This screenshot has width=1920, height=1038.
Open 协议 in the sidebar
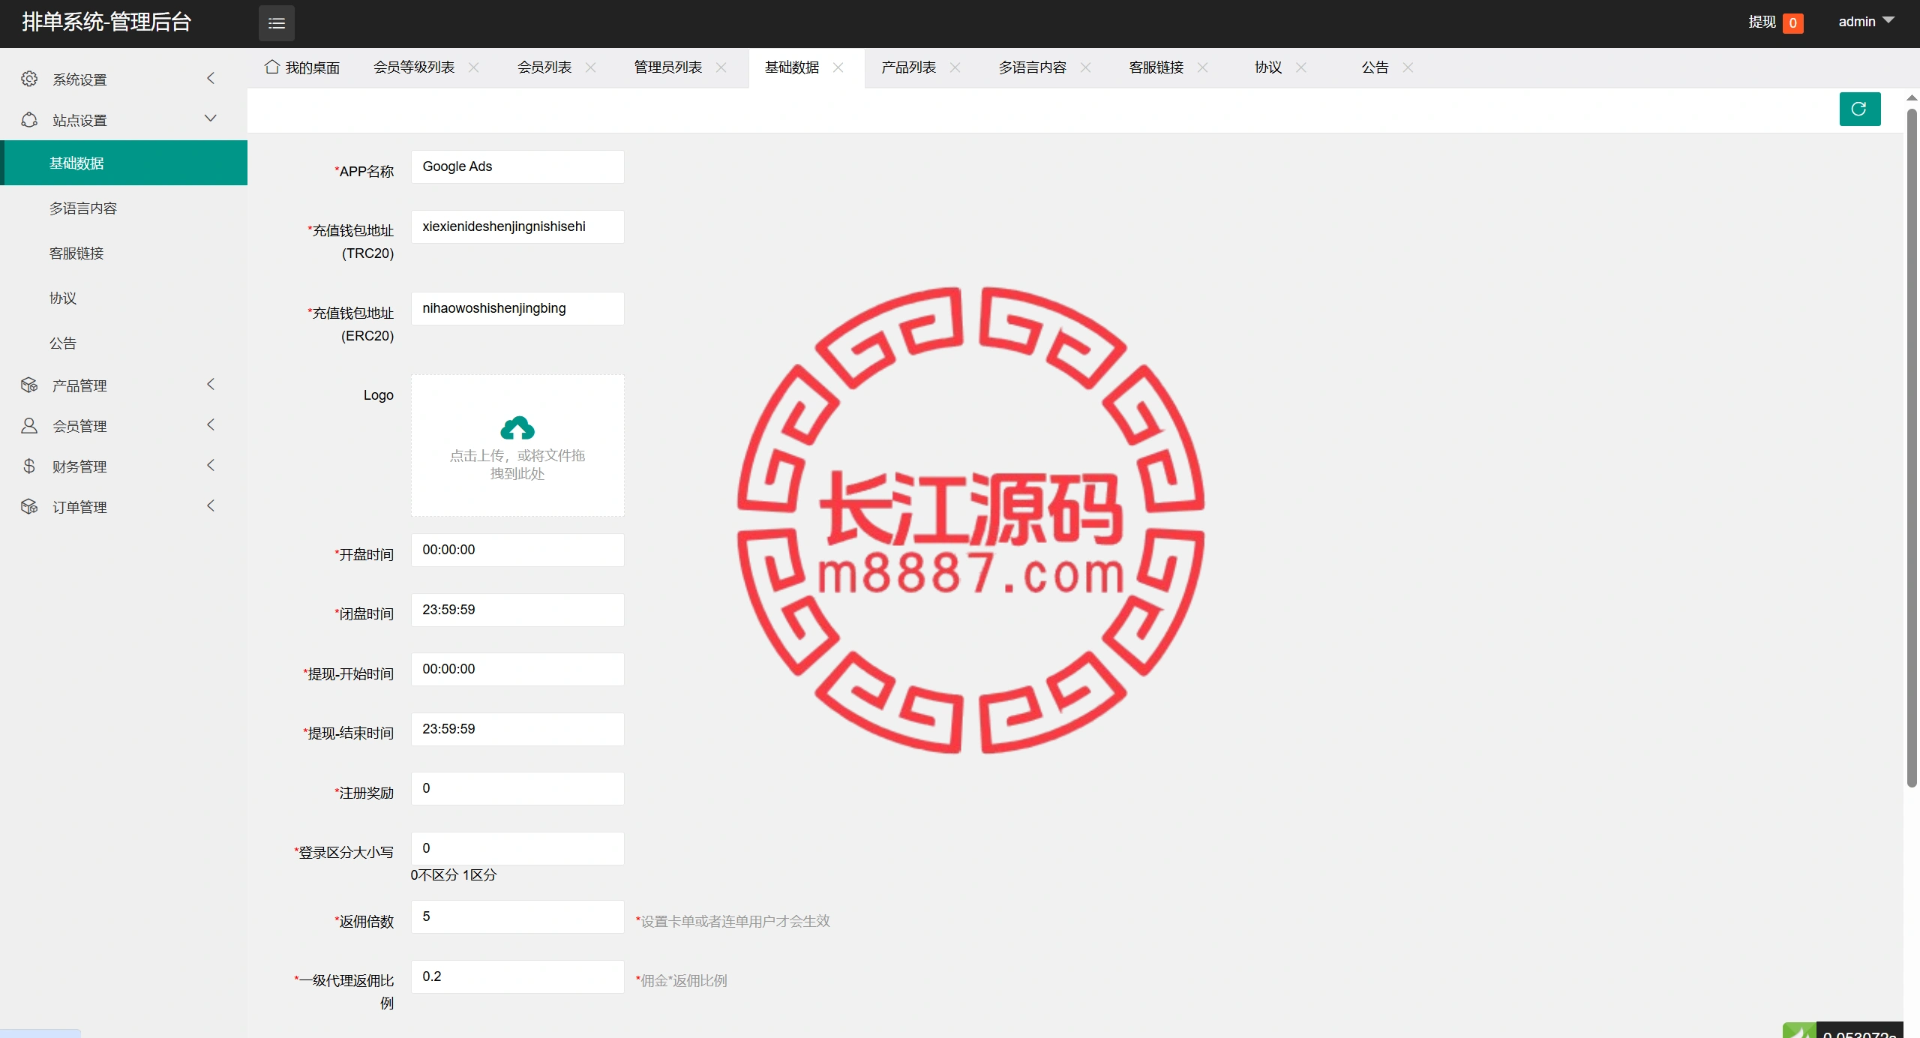(124, 298)
